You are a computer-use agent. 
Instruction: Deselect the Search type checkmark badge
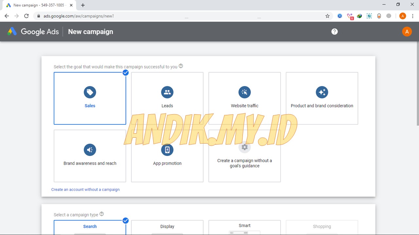[125, 221]
